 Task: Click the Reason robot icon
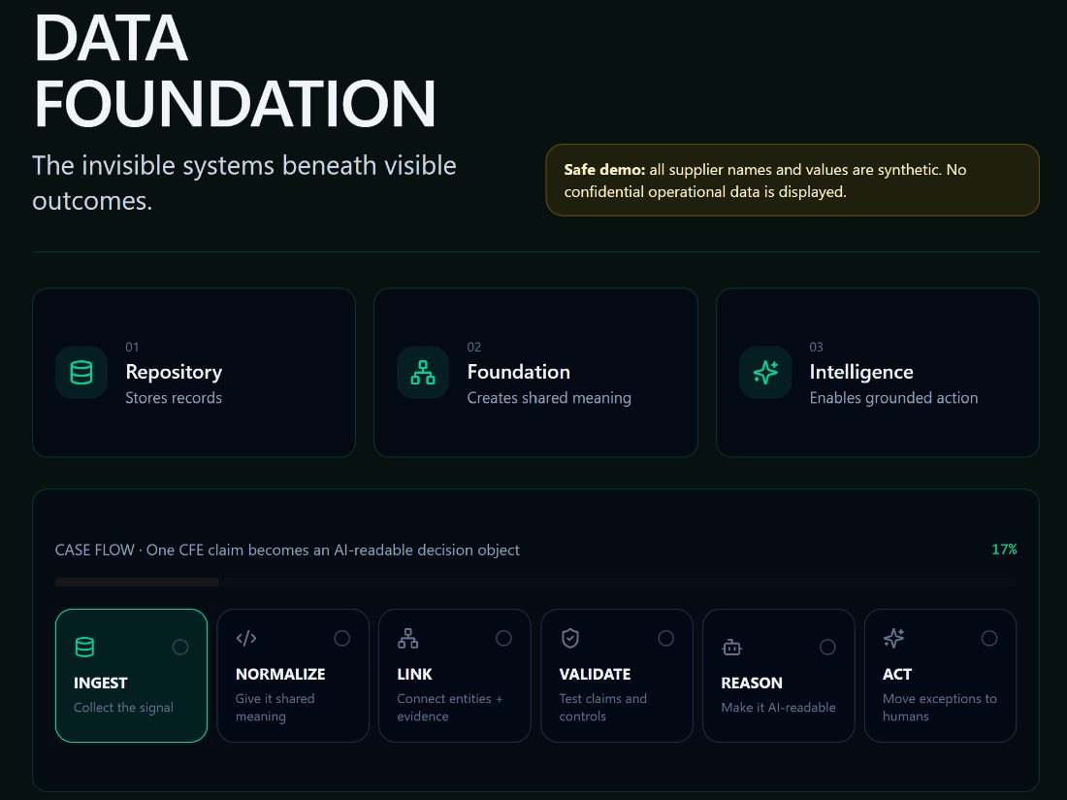731,647
